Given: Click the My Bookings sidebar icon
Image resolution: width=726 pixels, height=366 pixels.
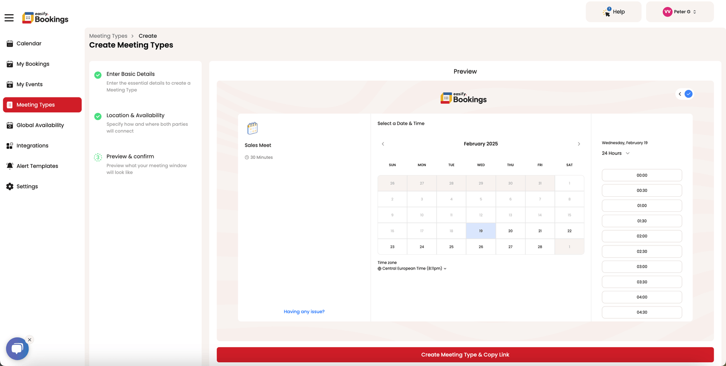Looking at the screenshot, I should pyautogui.click(x=9, y=64).
